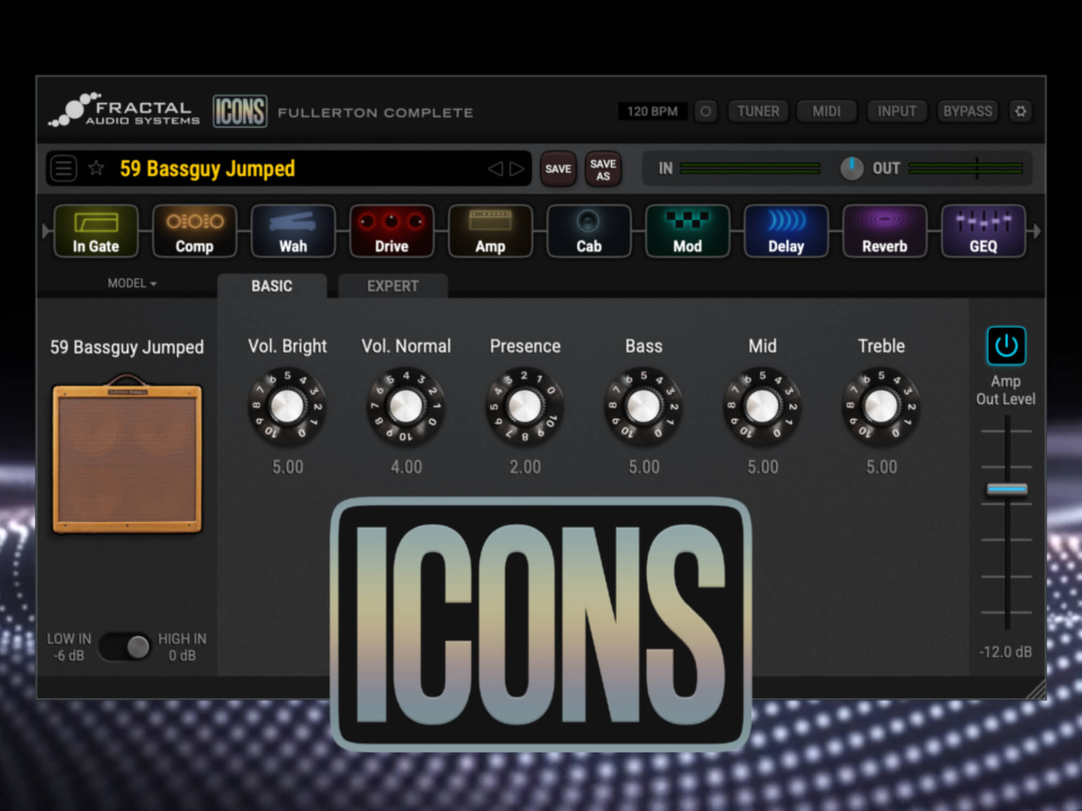This screenshot has width=1082, height=811.
Task: Open the Comp compressor block
Action: [x=194, y=232]
